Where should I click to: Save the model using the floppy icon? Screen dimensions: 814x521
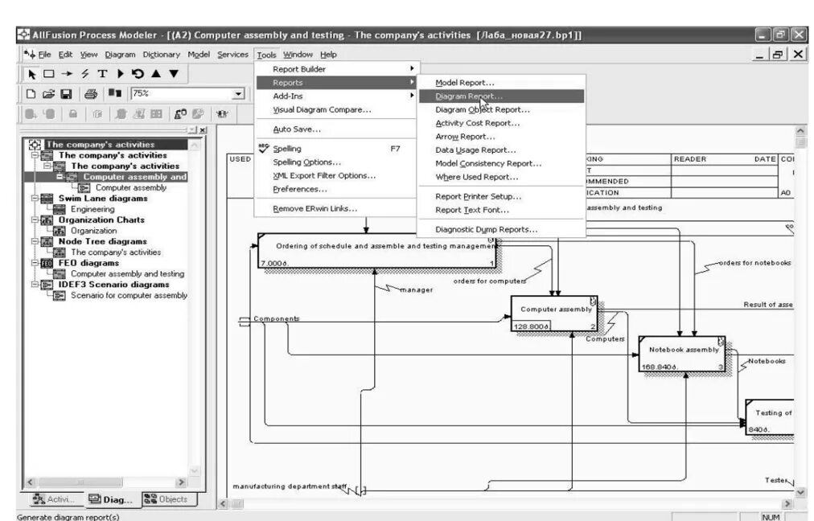[x=67, y=94]
